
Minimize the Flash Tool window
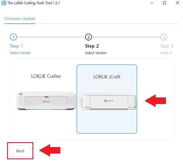point(152,3)
